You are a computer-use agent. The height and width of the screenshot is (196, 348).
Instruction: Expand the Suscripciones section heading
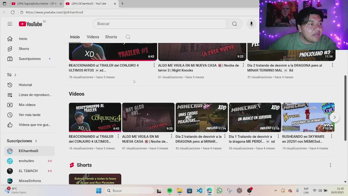pos(22,141)
